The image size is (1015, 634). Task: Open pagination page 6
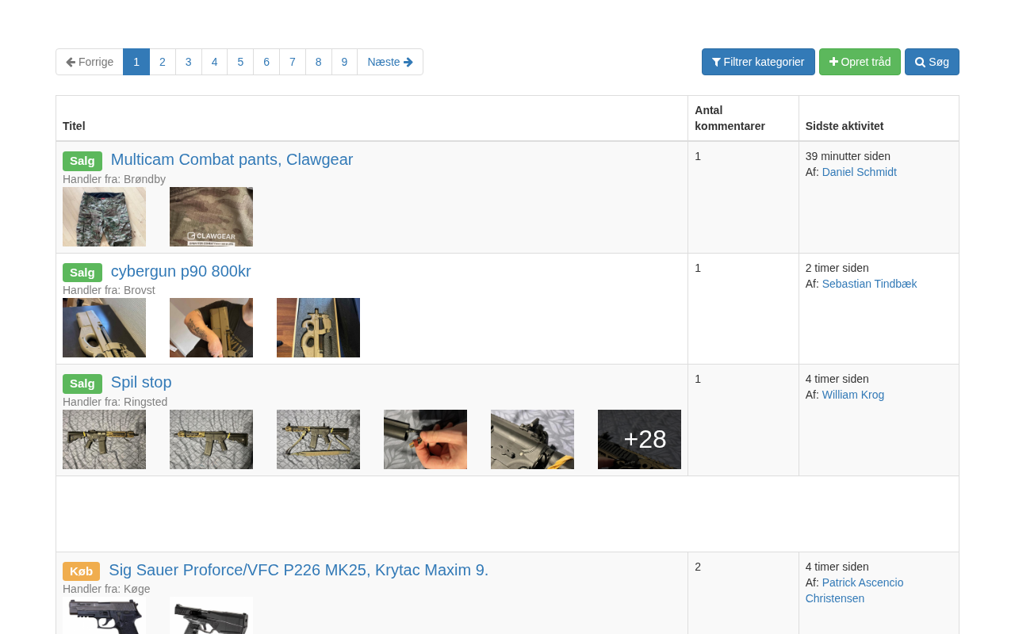pyautogui.click(x=266, y=62)
